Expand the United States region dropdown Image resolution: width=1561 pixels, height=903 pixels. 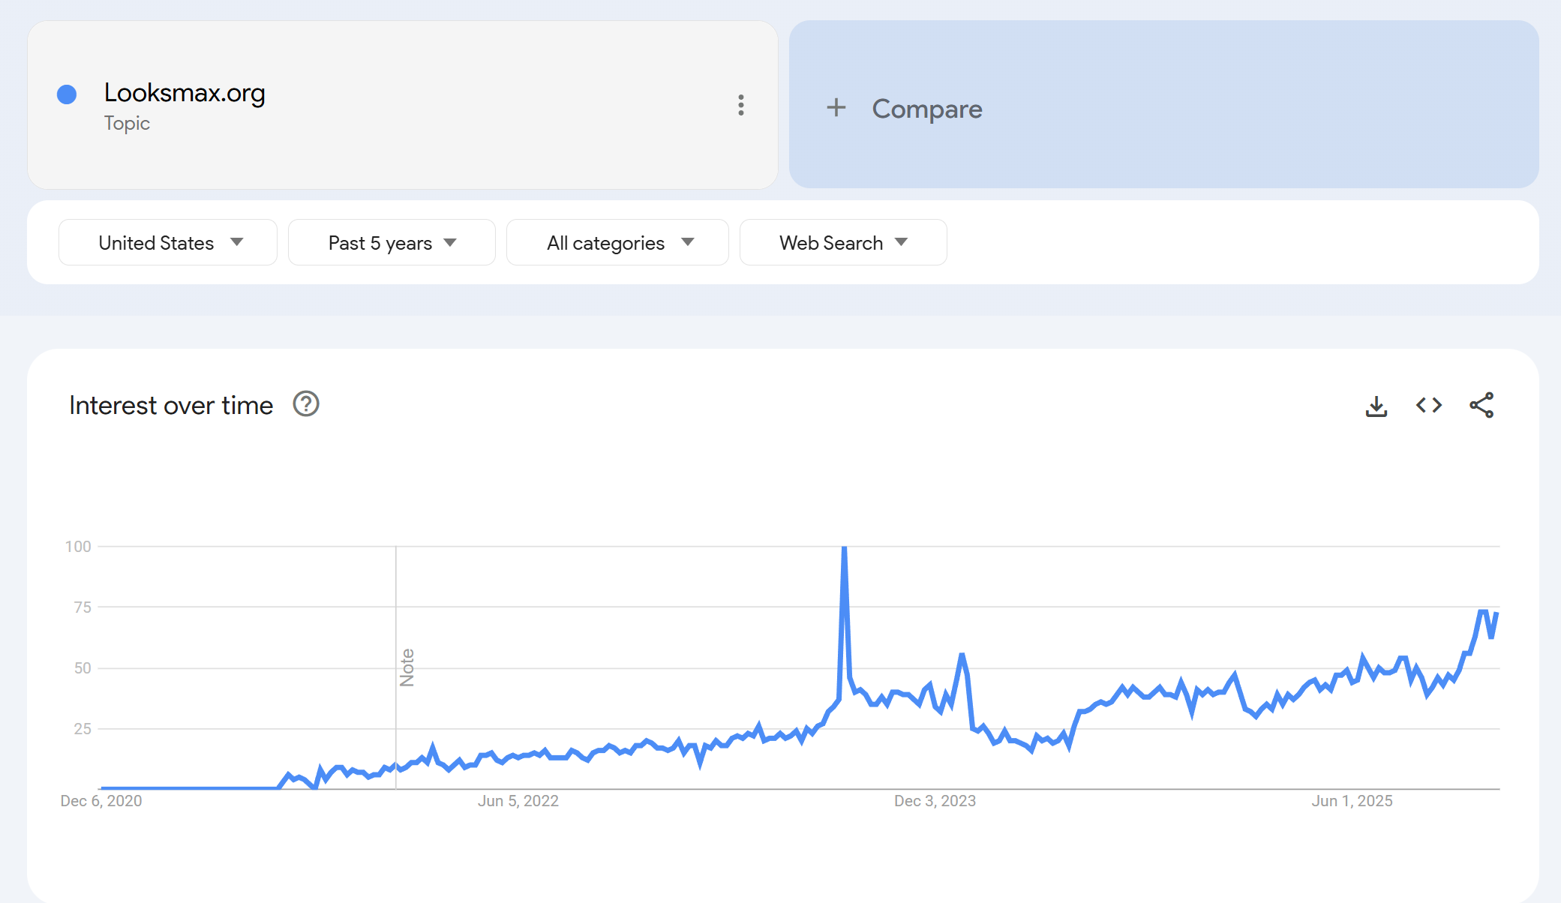click(168, 242)
